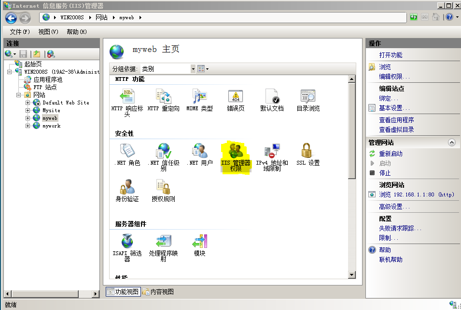Expand the Default Web Site node

pyautogui.click(x=28, y=103)
